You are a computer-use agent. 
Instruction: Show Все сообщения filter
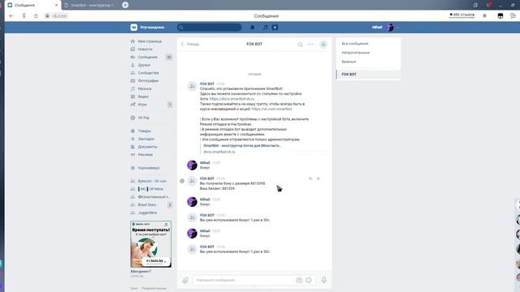[355, 44]
